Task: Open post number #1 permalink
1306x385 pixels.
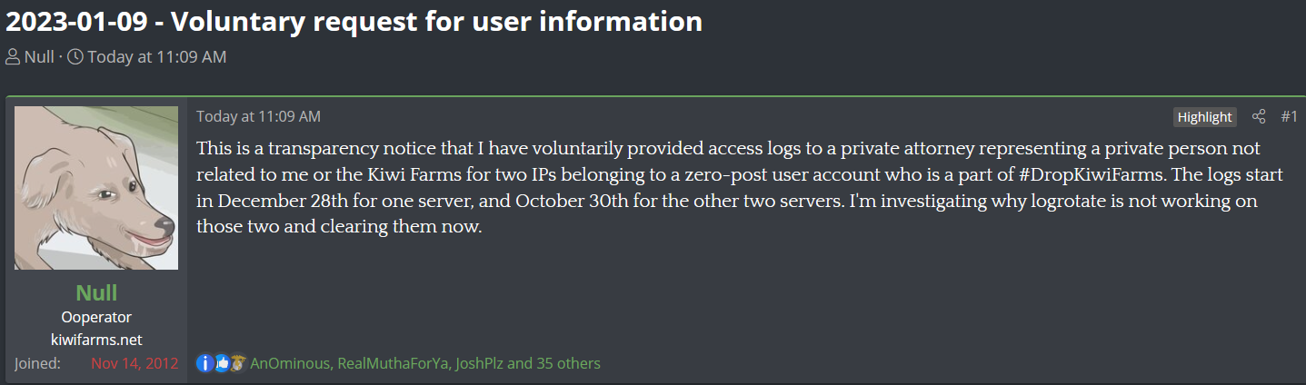Action: [1289, 116]
